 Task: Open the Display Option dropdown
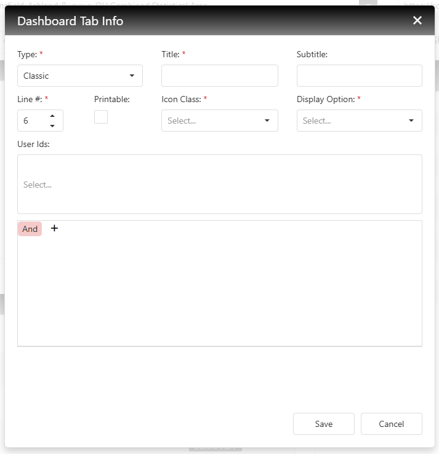coord(360,121)
